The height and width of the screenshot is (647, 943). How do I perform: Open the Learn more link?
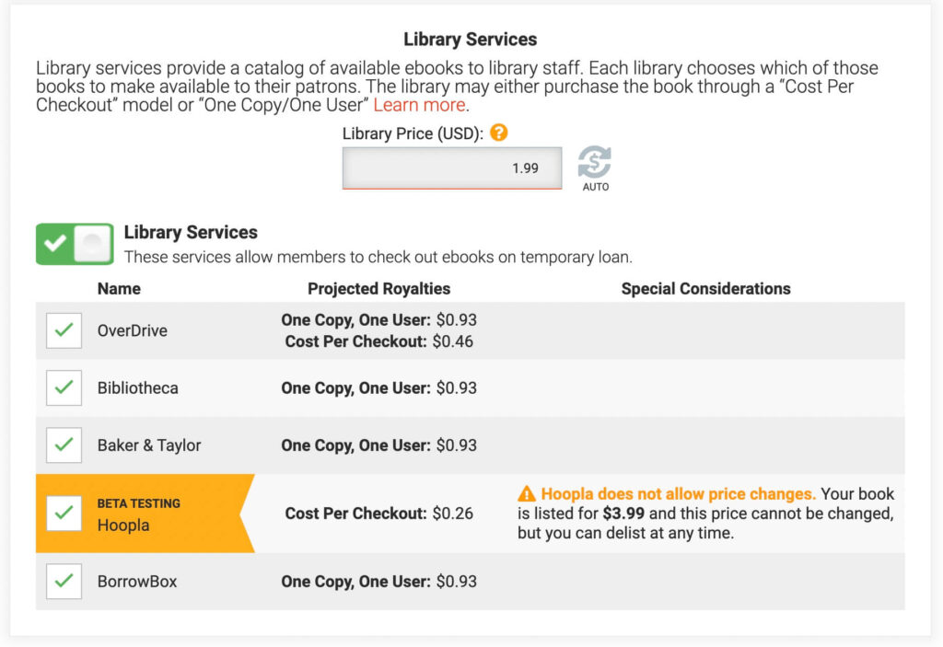[419, 105]
